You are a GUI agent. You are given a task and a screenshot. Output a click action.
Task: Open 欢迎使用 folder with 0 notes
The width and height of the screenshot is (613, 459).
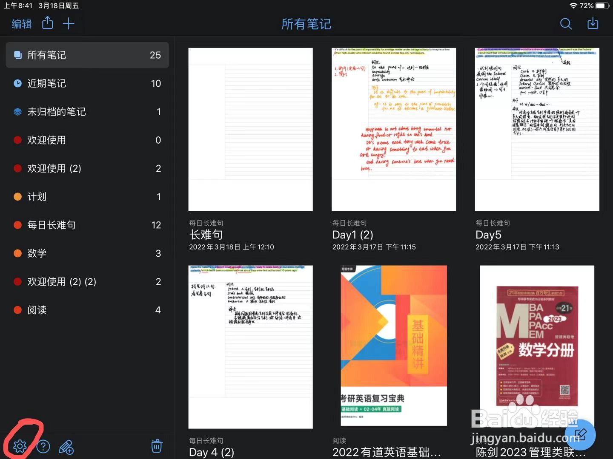(87, 140)
